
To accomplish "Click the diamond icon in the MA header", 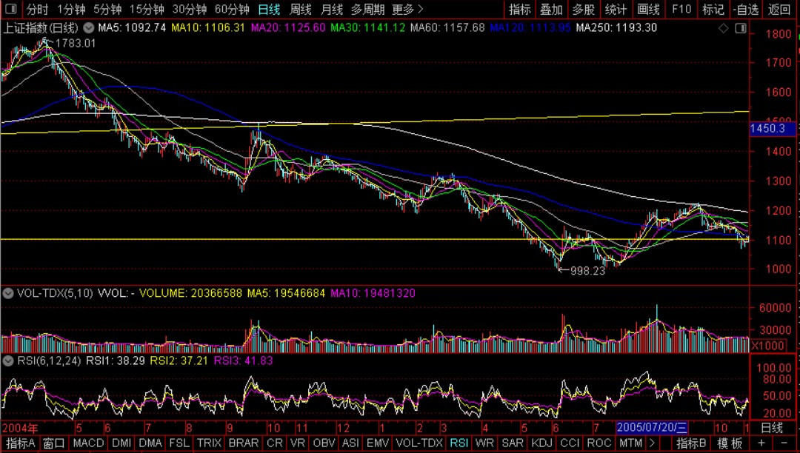I will (723, 29).
